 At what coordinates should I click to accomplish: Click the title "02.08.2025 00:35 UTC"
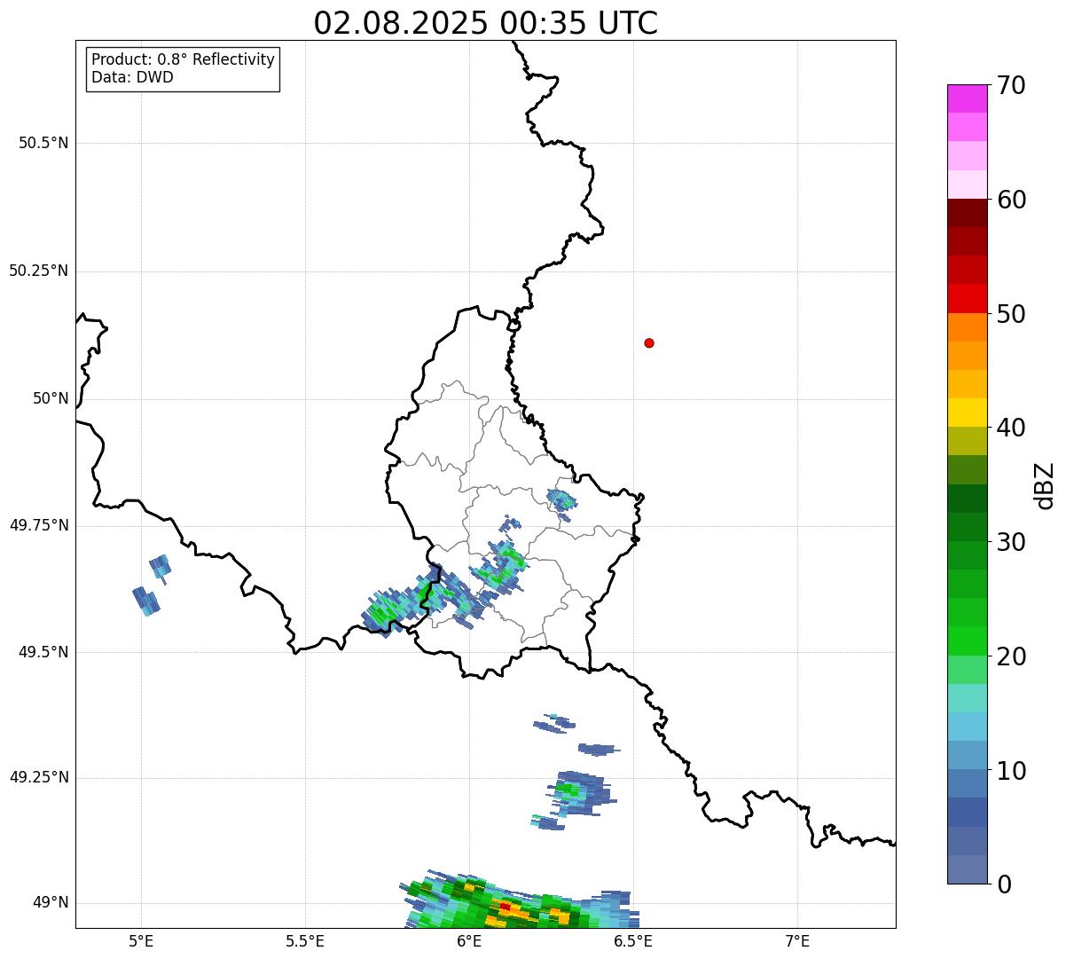point(486,23)
